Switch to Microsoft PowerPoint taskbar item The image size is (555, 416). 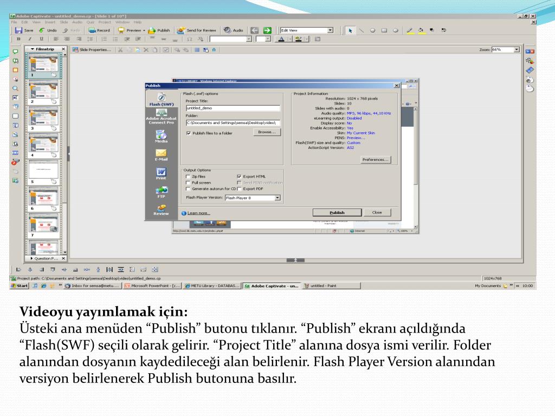point(152,286)
